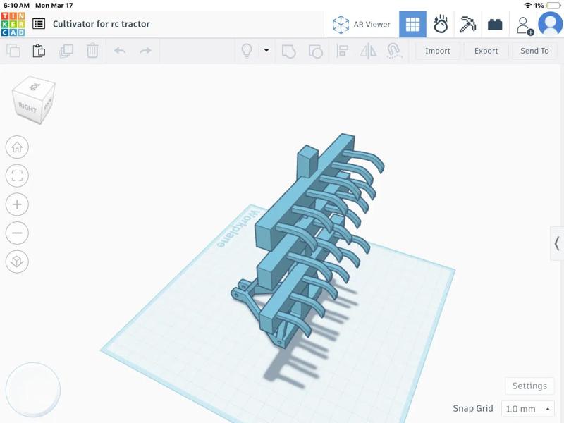Switch between perspective and orthographic view
The width and height of the screenshot is (564, 423).
(16, 262)
